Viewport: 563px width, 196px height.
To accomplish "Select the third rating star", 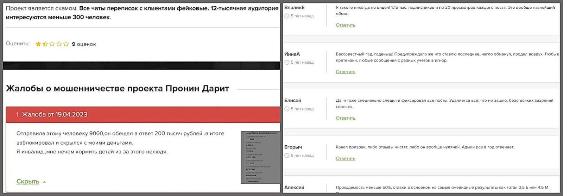I will pyautogui.click(x=52, y=44).
